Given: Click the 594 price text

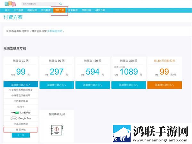Looking at the screenshot, I should [x=93, y=72].
